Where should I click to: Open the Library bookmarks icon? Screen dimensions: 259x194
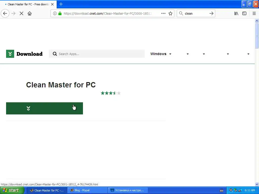tap(236, 13)
